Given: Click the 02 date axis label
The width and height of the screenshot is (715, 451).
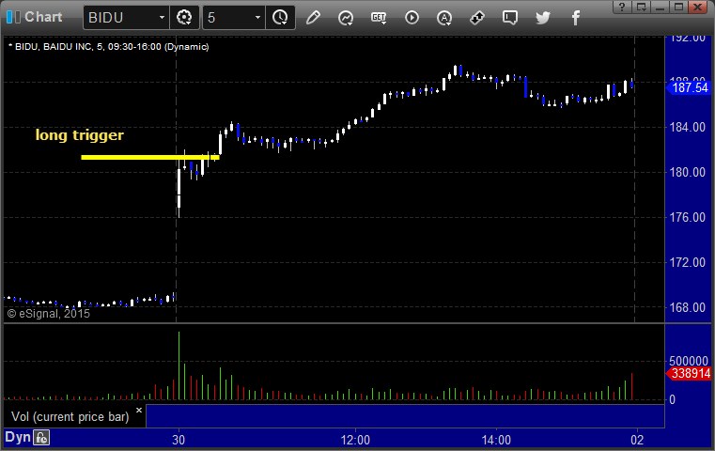Looking at the screenshot, I should pyautogui.click(x=637, y=440).
